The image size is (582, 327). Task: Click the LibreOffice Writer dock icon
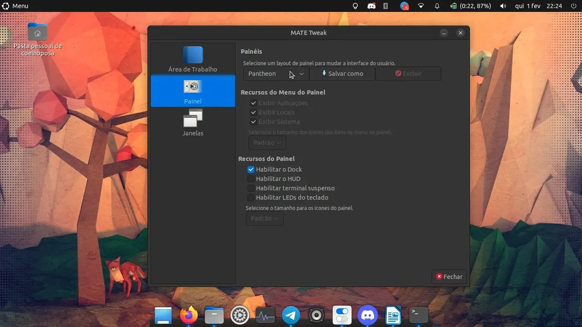tap(393, 316)
